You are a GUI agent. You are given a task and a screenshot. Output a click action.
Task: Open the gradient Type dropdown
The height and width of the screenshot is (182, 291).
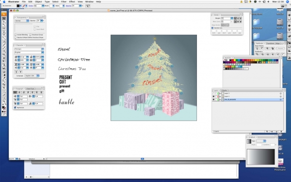pyautogui.click(x=261, y=141)
